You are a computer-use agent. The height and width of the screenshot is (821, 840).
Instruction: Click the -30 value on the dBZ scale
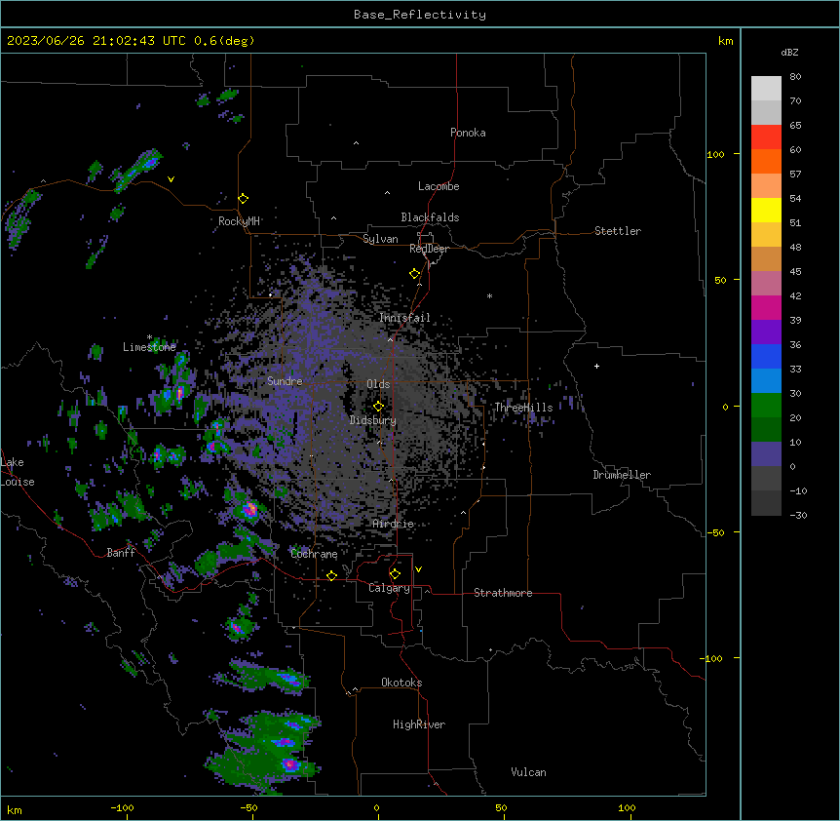pos(798,516)
